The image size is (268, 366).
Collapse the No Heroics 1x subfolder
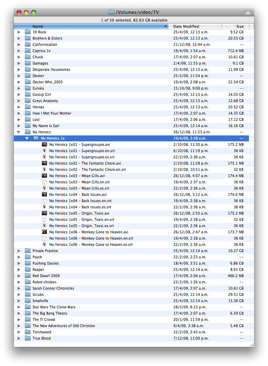point(27,138)
